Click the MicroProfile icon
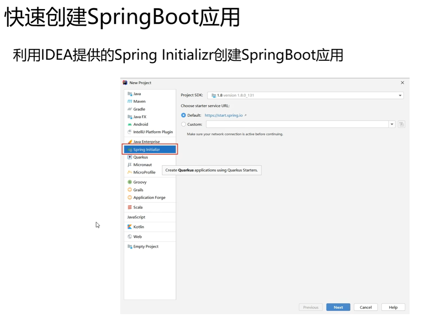This screenshot has height=320, width=427. coord(130,172)
